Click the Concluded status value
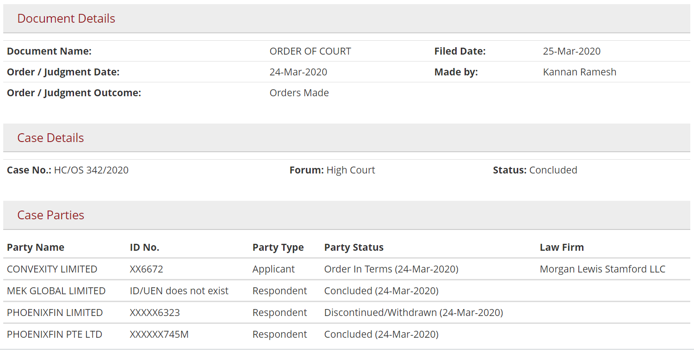The image size is (694, 353). [x=553, y=170]
